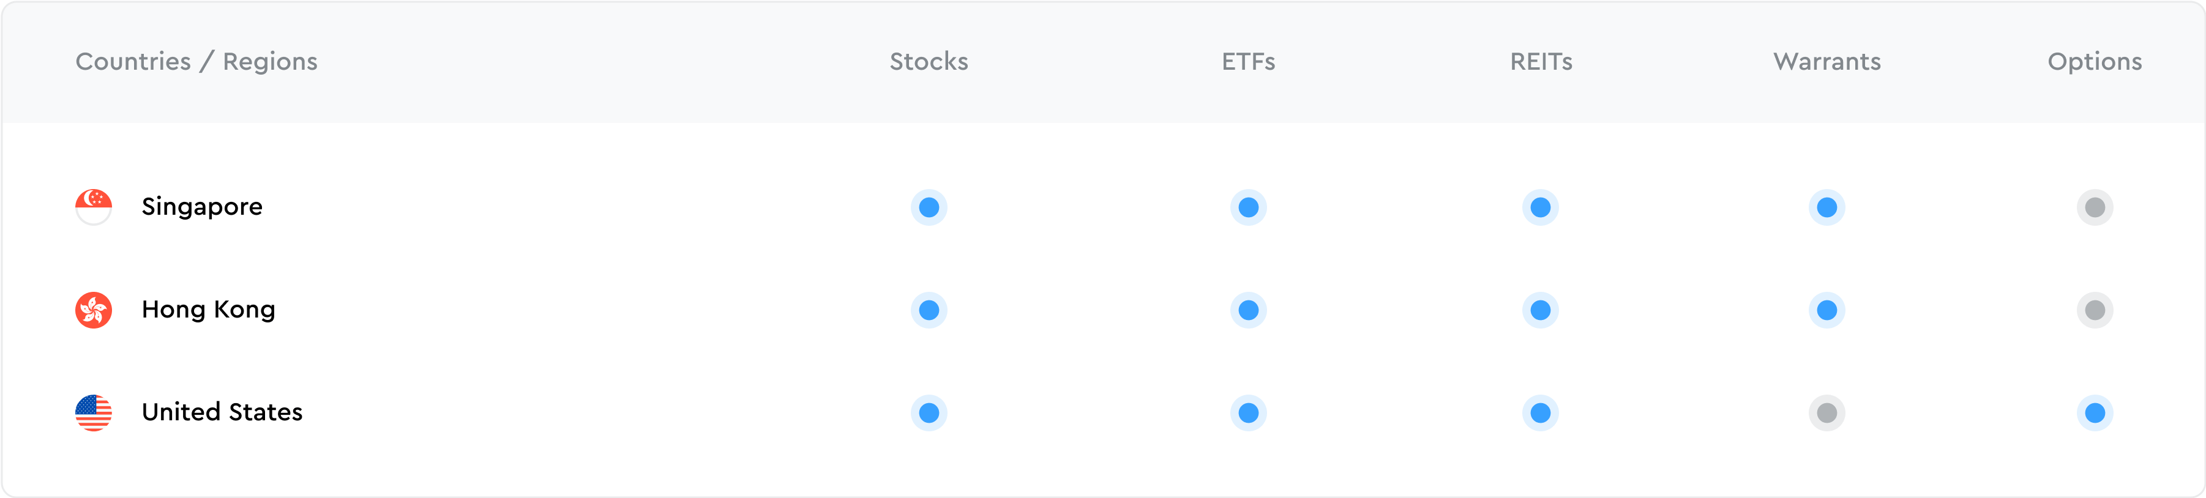The height and width of the screenshot is (498, 2206).
Task: Click the Hong Kong flag icon
Action: pos(93,310)
